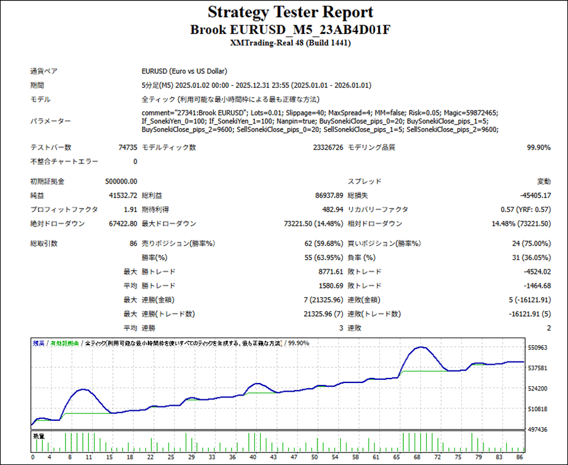Screen dimensions: 568x465
Task: Click the gross profit value 86937.89
Action: click(x=328, y=196)
